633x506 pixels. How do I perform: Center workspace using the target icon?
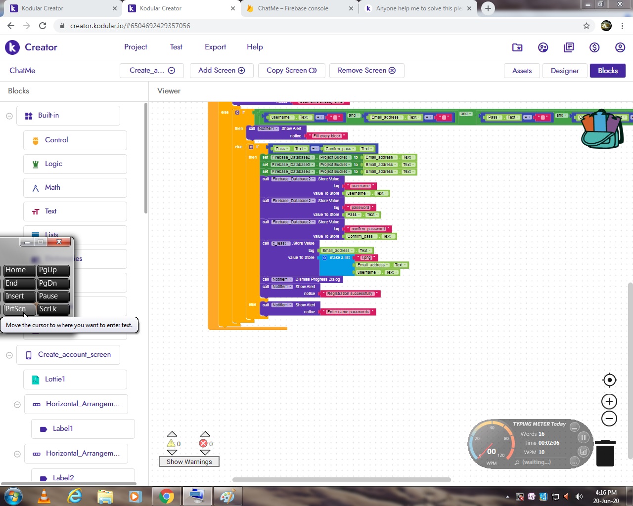tap(609, 380)
